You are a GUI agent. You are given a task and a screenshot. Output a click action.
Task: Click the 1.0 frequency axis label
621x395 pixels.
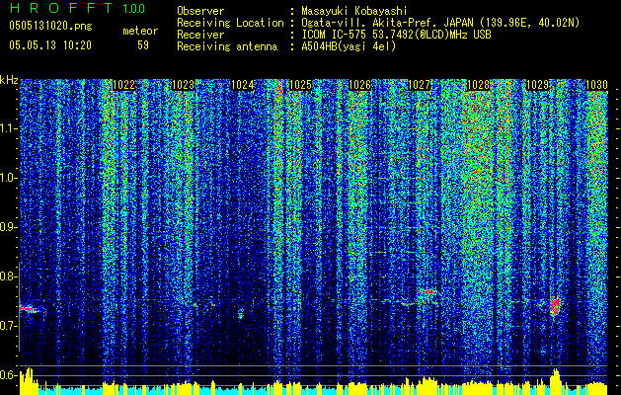click(x=9, y=178)
